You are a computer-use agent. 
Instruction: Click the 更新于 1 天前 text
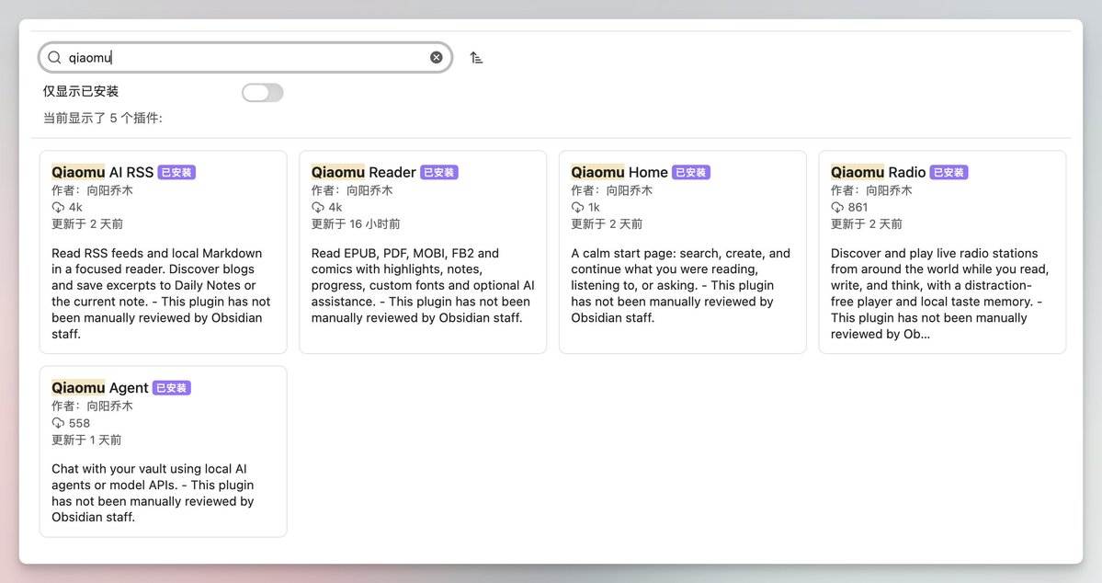coord(86,440)
